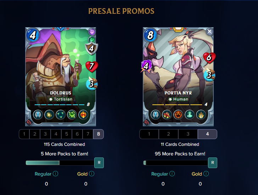This screenshot has width=258, height=195.
Task: Open the Portia Nyr card artwork
Action: (178, 77)
